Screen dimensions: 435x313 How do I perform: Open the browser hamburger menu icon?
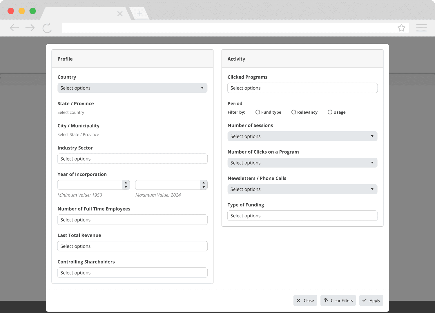click(421, 28)
